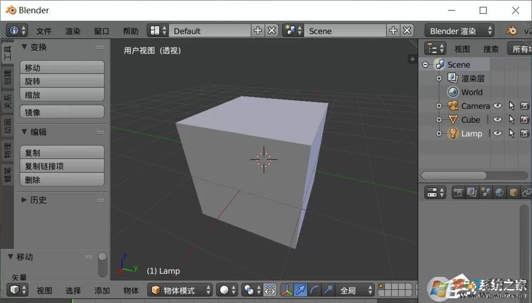The width and height of the screenshot is (532, 303).
Task: Click the Default layout name field
Action: (x=210, y=30)
